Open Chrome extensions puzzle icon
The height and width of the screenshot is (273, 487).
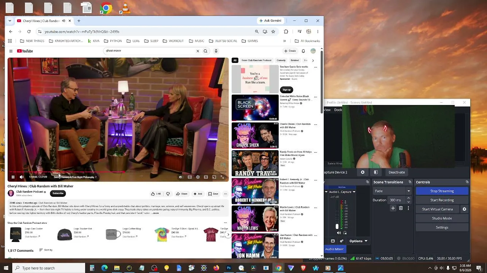click(x=286, y=31)
